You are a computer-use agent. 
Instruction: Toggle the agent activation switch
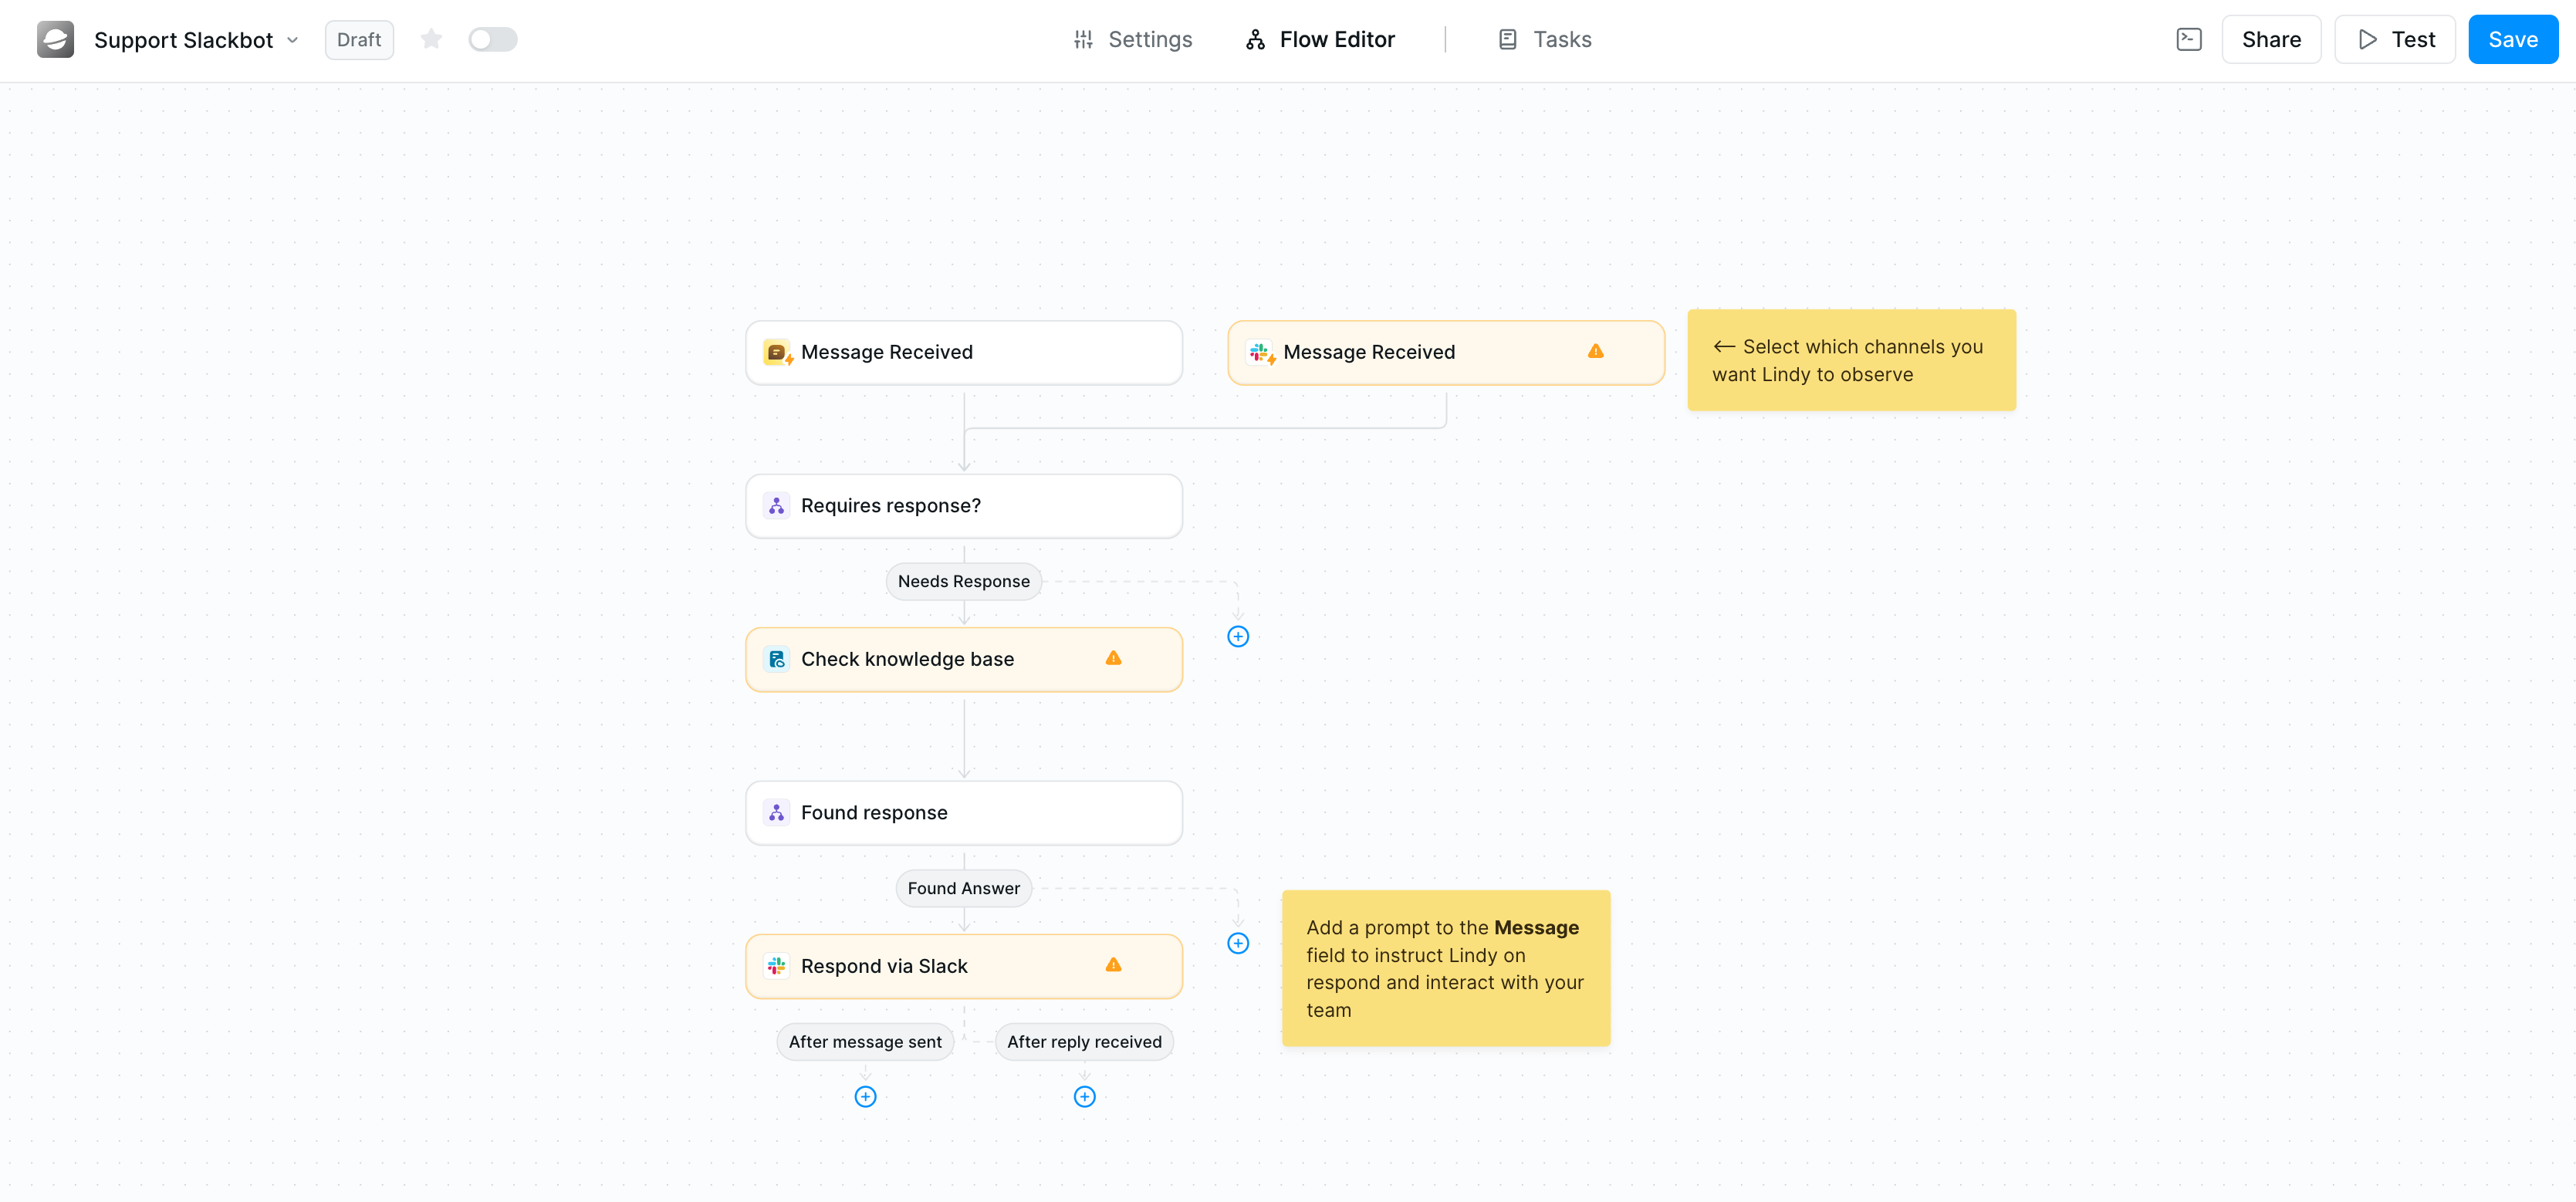point(492,39)
